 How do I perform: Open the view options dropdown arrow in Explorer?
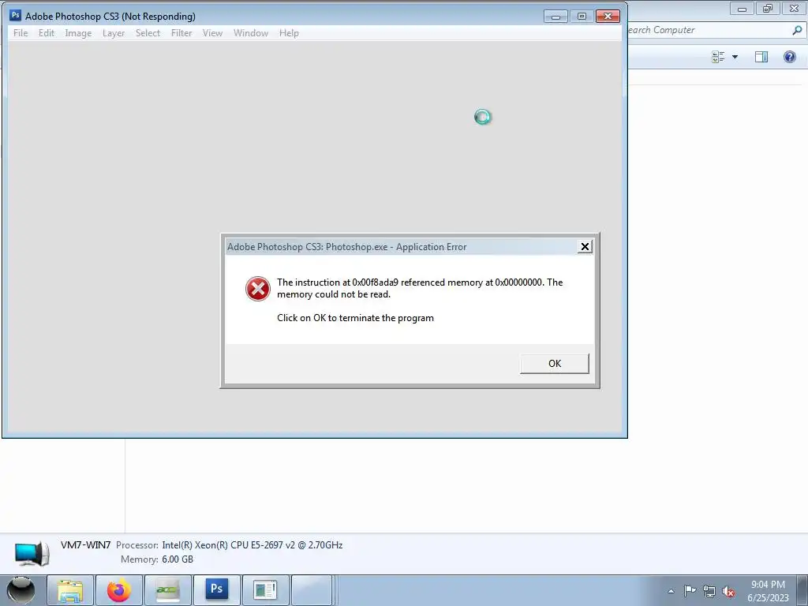click(x=735, y=57)
